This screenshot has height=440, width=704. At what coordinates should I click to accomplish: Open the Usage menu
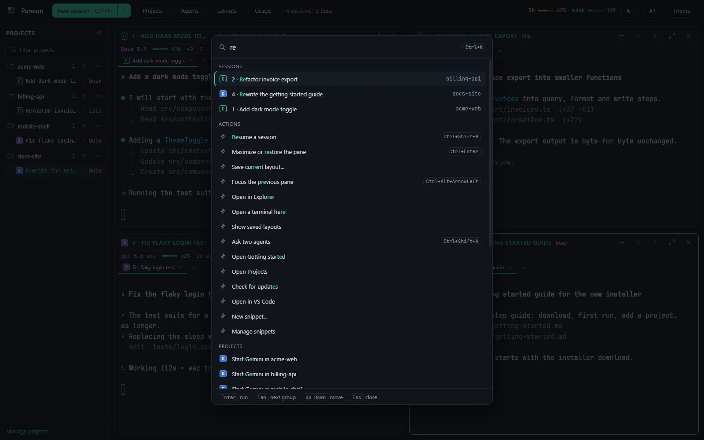pyautogui.click(x=263, y=11)
